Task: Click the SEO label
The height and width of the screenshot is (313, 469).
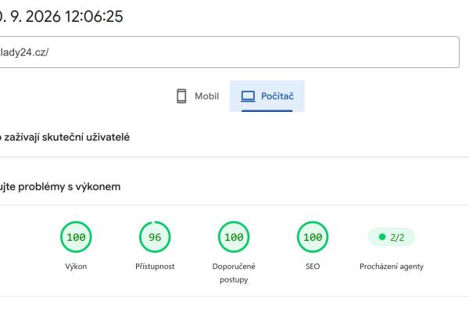Action: (x=313, y=266)
